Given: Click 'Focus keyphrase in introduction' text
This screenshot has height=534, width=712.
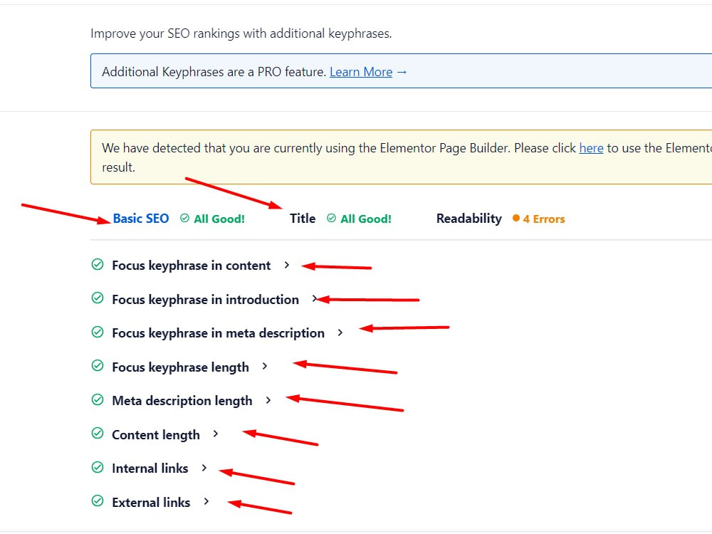Looking at the screenshot, I should pyautogui.click(x=205, y=300).
